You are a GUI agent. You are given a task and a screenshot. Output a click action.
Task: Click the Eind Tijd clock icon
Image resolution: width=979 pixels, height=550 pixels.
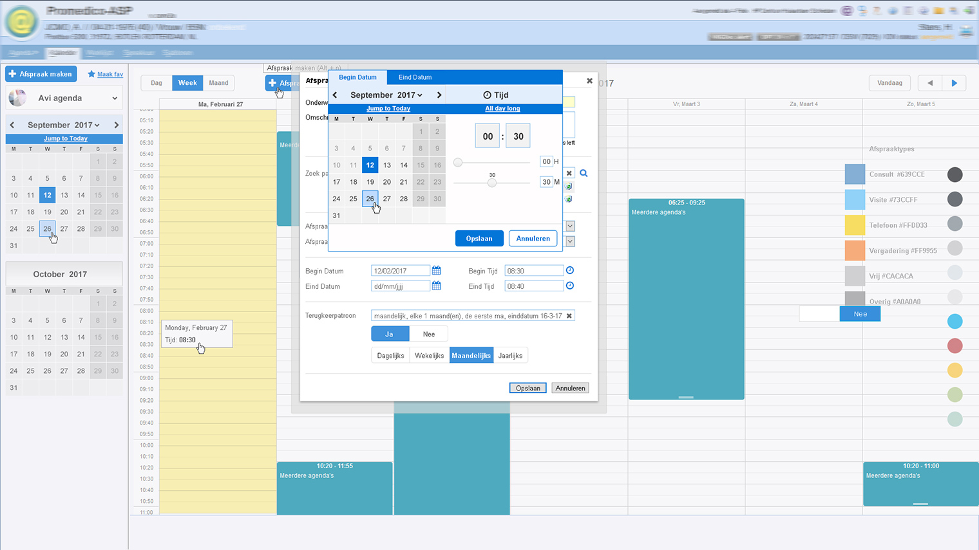pos(570,286)
